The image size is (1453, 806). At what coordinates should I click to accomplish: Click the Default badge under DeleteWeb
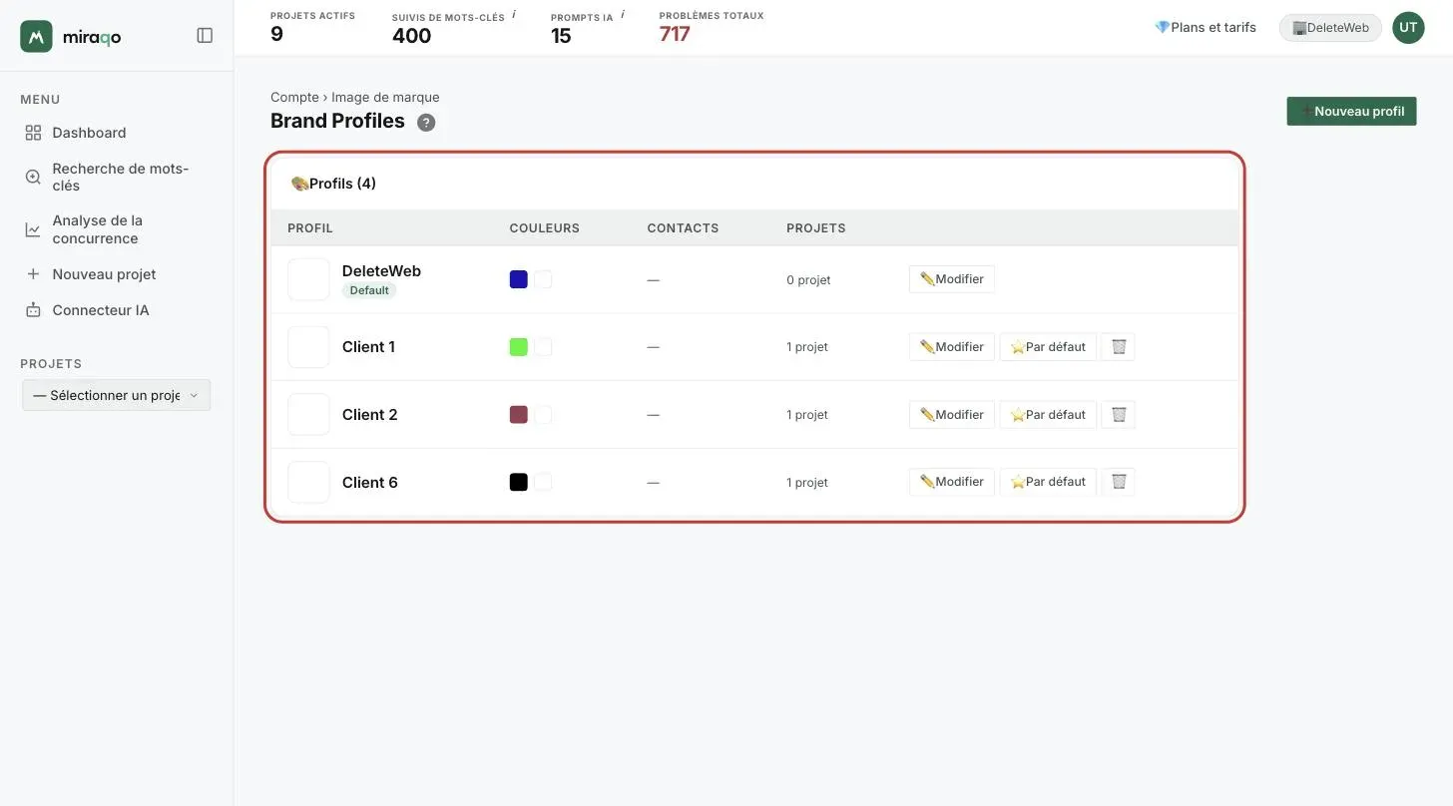369,290
